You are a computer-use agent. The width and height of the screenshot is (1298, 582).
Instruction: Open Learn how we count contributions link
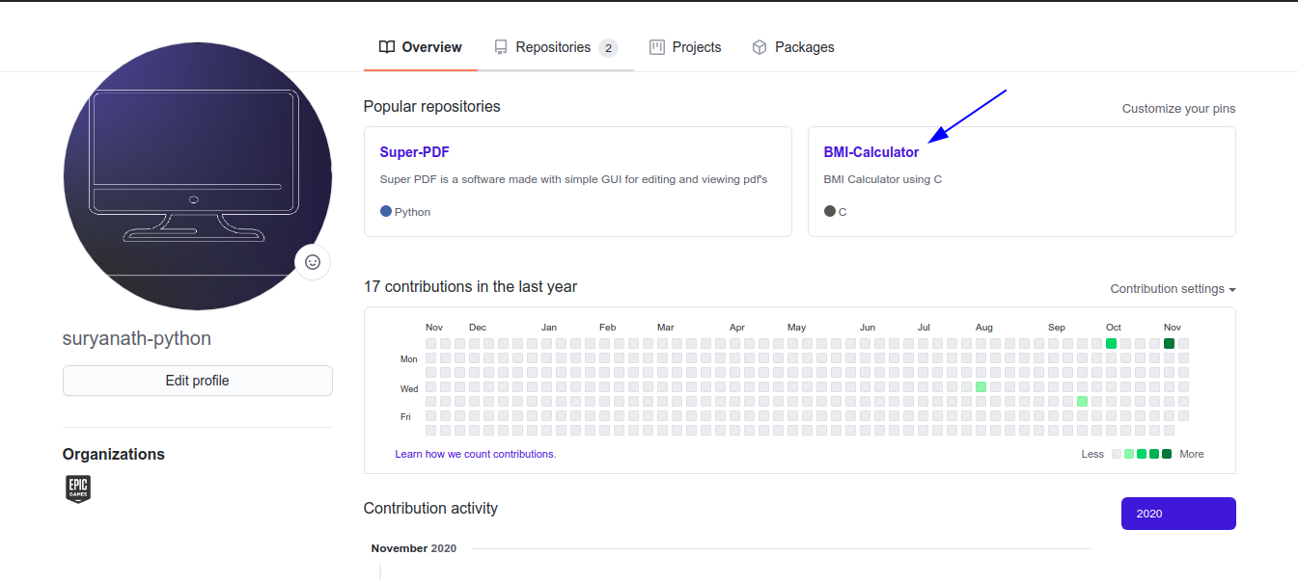click(475, 454)
